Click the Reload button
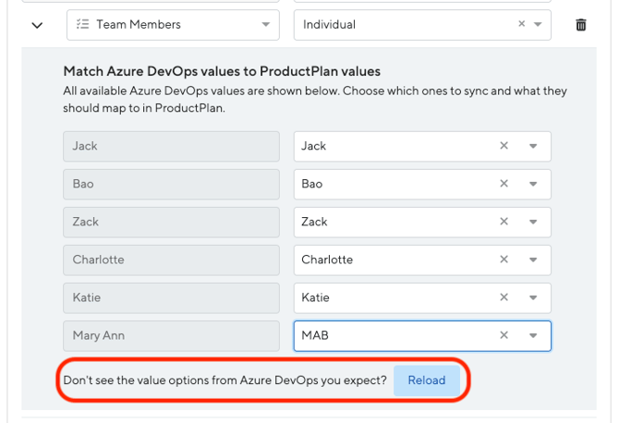619x423 pixels. coord(426,381)
